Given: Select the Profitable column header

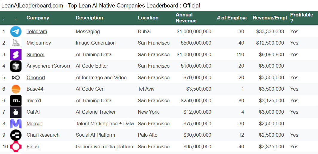Looking at the screenshot, I should 302,18.
